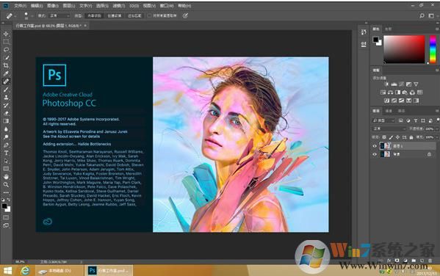
Task: Select the Eyedropper tool
Action: [x=6, y=73]
